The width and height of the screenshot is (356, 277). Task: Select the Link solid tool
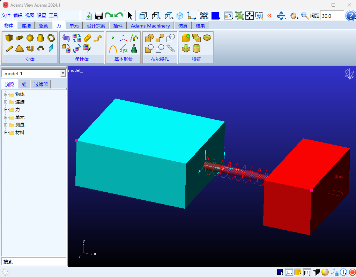tap(9, 48)
